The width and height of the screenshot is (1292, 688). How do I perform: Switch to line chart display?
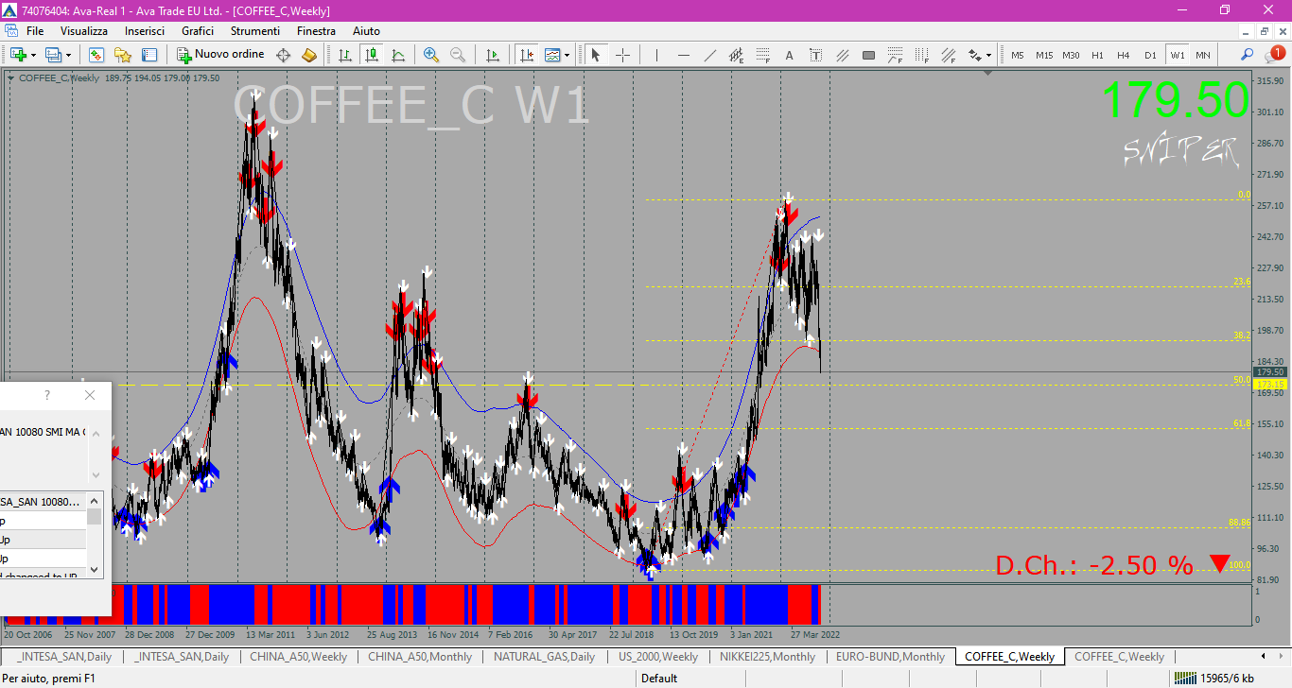point(398,55)
